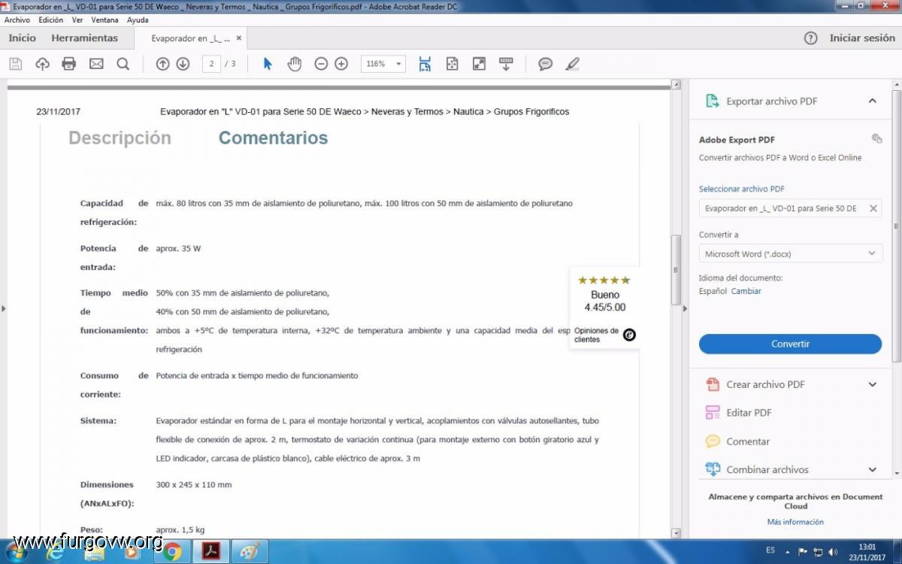Click the taskbar volume speaker icon
This screenshot has width=902, height=564.
(x=832, y=552)
